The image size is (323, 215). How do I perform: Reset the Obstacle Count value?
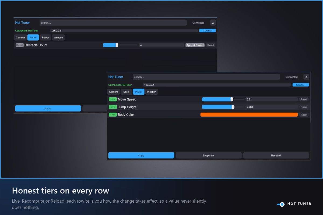[x=211, y=45]
